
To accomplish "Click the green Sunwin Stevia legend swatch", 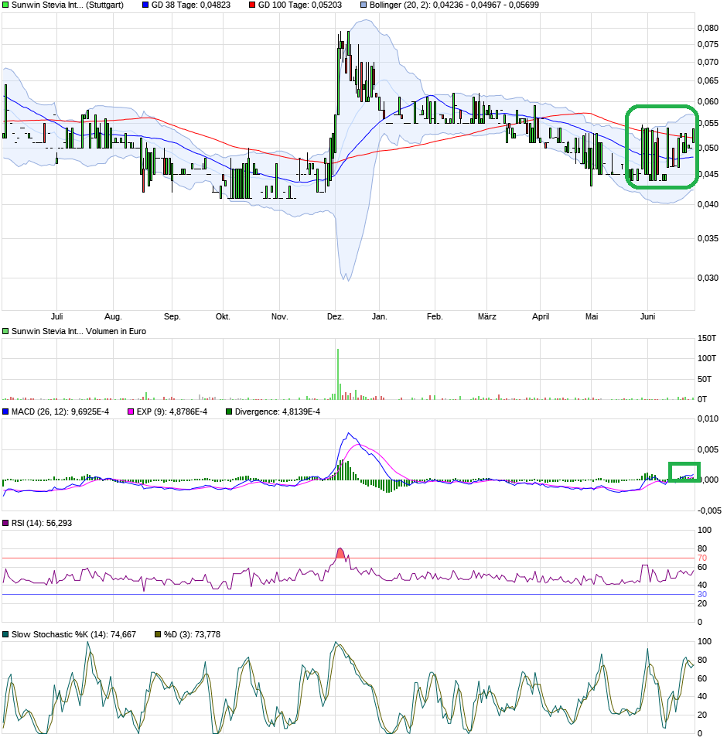I will point(5,5).
